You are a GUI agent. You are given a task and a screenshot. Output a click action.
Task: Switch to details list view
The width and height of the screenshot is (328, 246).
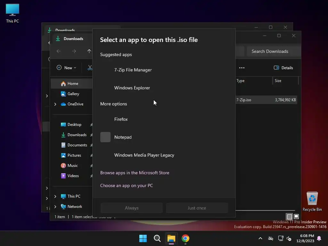point(290,217)
